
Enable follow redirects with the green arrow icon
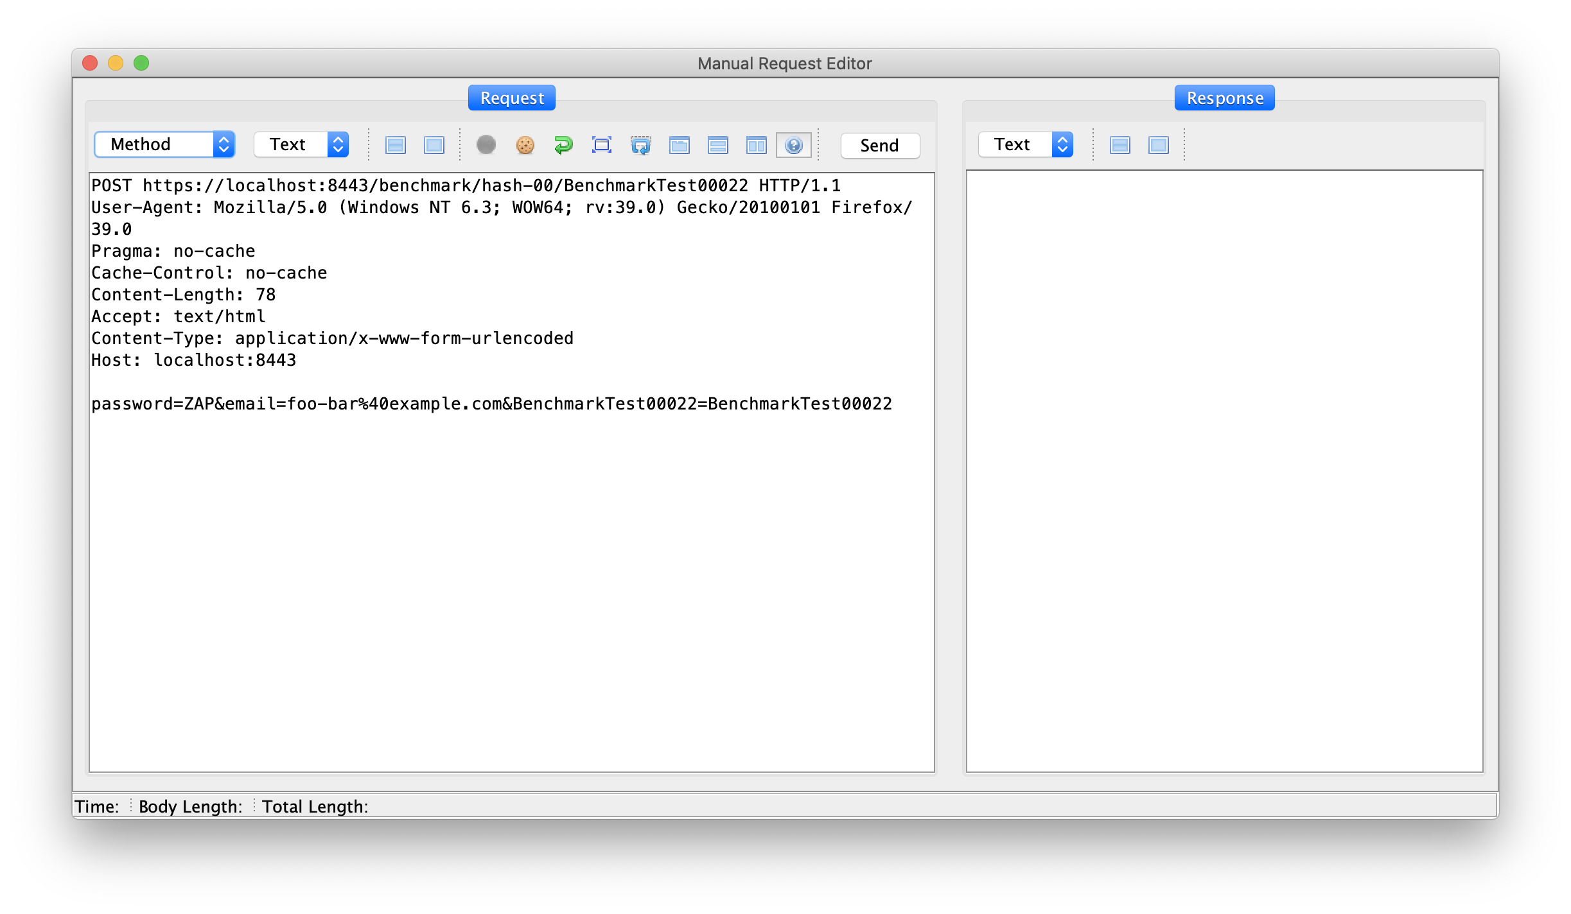coord(563,145)
